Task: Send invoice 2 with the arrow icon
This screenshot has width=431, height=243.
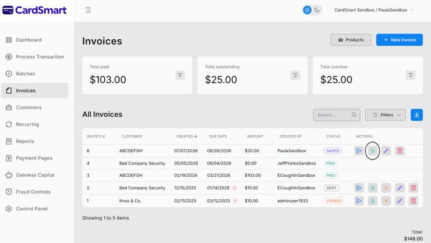Action: 359,188
